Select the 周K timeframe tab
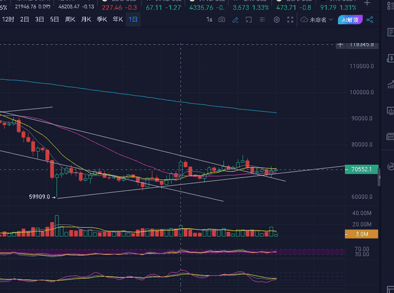 tap(70, 20)
